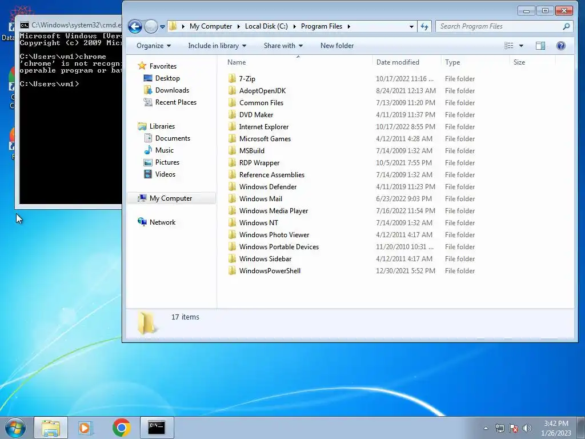Image resolution: width=585 pixels, height=439 pixels.
Task: Open Music library
Action: pyautogui.click(x=164, y=150)
